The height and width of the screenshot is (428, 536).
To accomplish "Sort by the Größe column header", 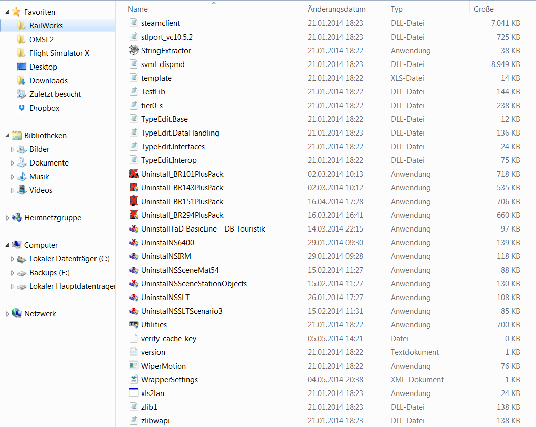I will 483,9.
